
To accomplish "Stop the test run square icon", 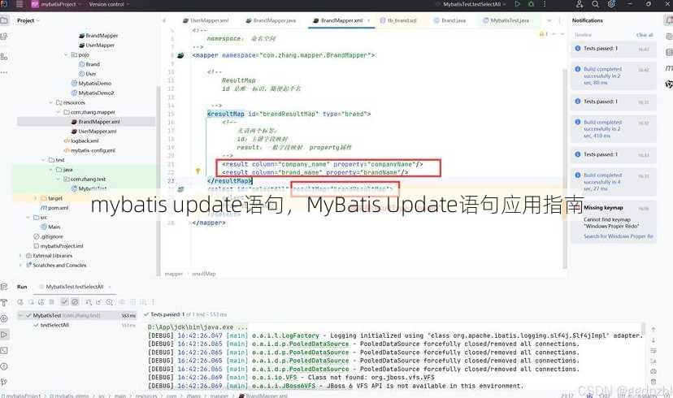I will pyautogui.click(x=52, y=302).
